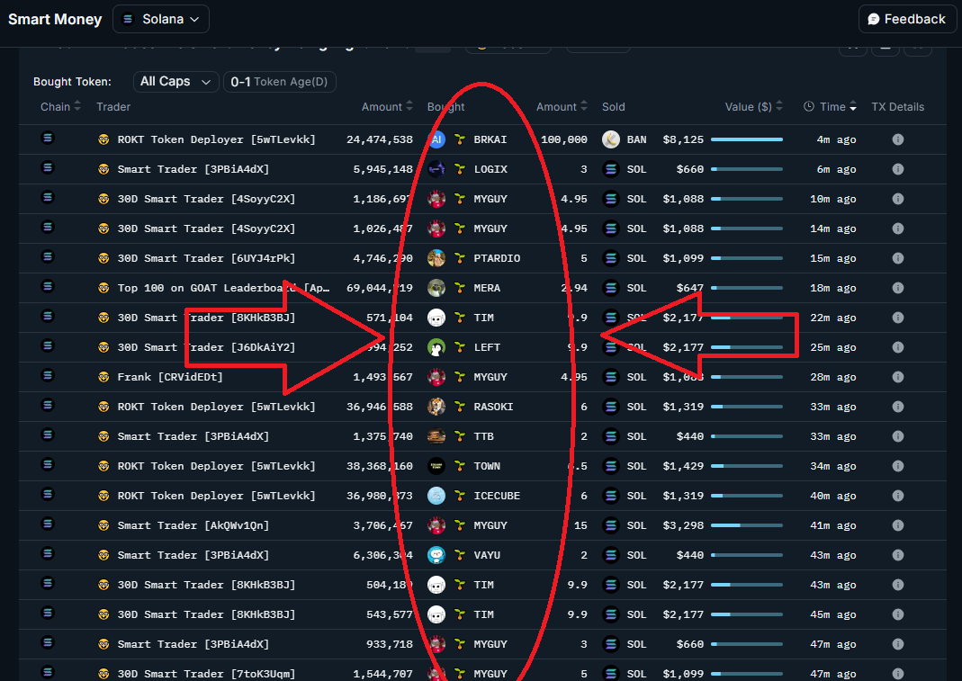Open TX details info for BRKAI row
This screenshot has width=962, height=681.
click(x=897, y=139)
